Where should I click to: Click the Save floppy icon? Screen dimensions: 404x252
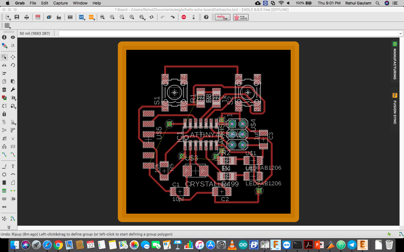(17, 17)
